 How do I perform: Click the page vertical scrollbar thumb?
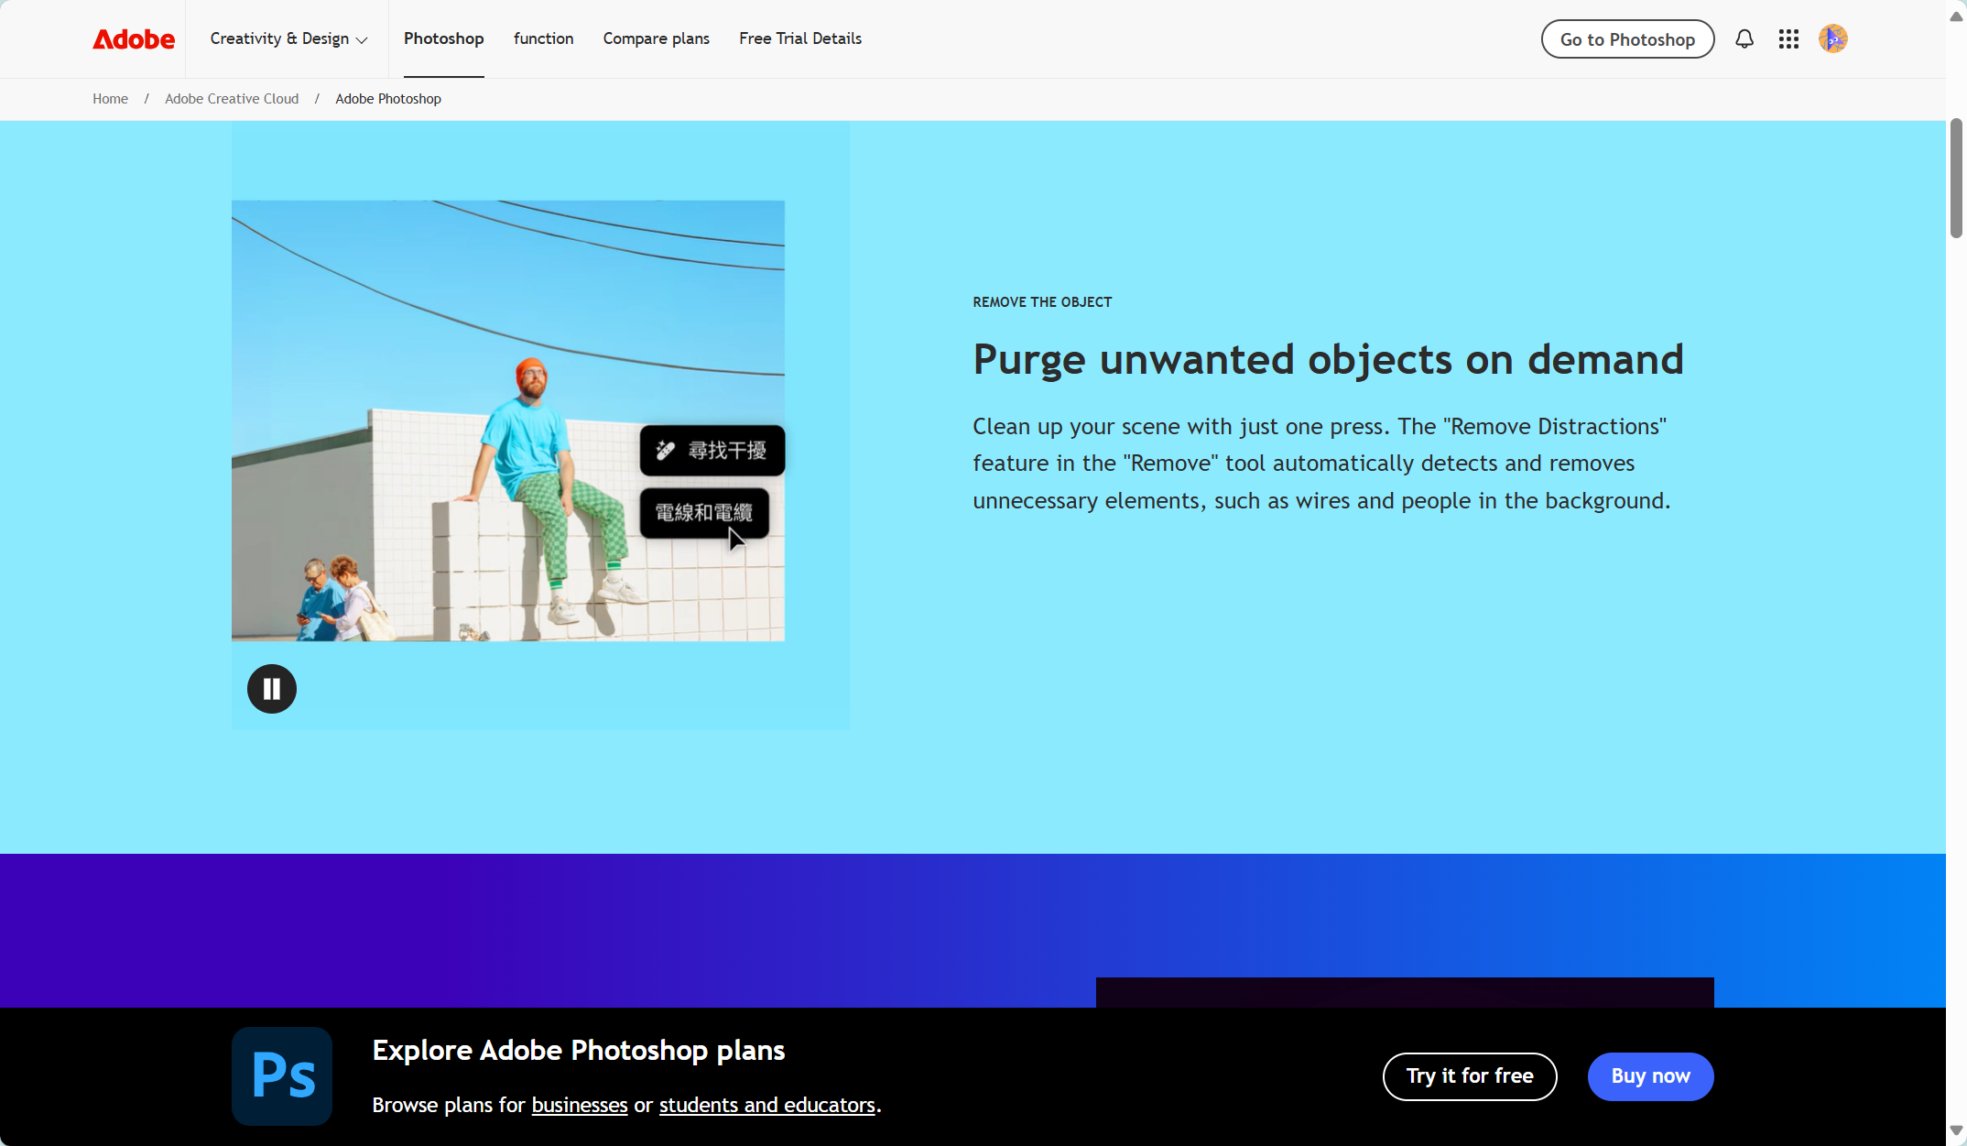(1956, 179)
